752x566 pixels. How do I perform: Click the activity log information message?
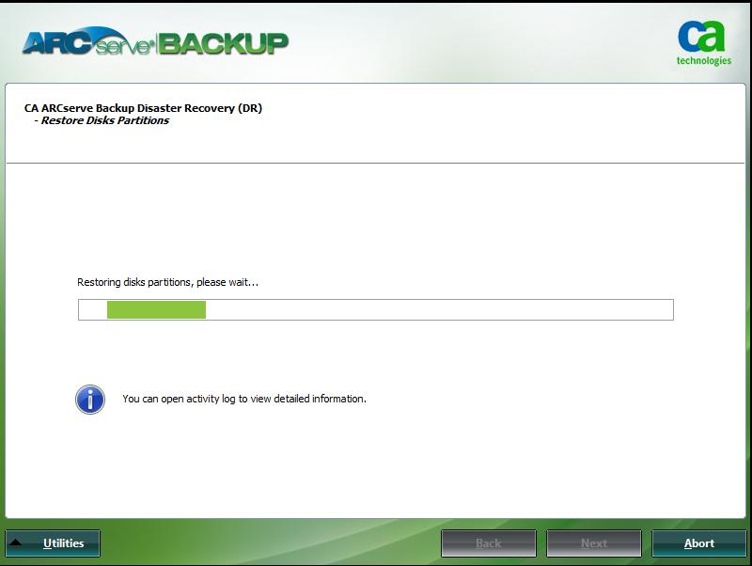(x=244, y=399)
